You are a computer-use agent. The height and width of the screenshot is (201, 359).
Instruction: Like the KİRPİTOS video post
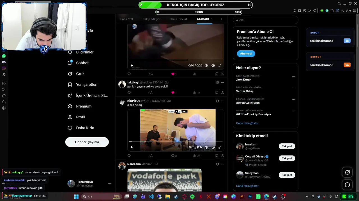click(173, 156)
